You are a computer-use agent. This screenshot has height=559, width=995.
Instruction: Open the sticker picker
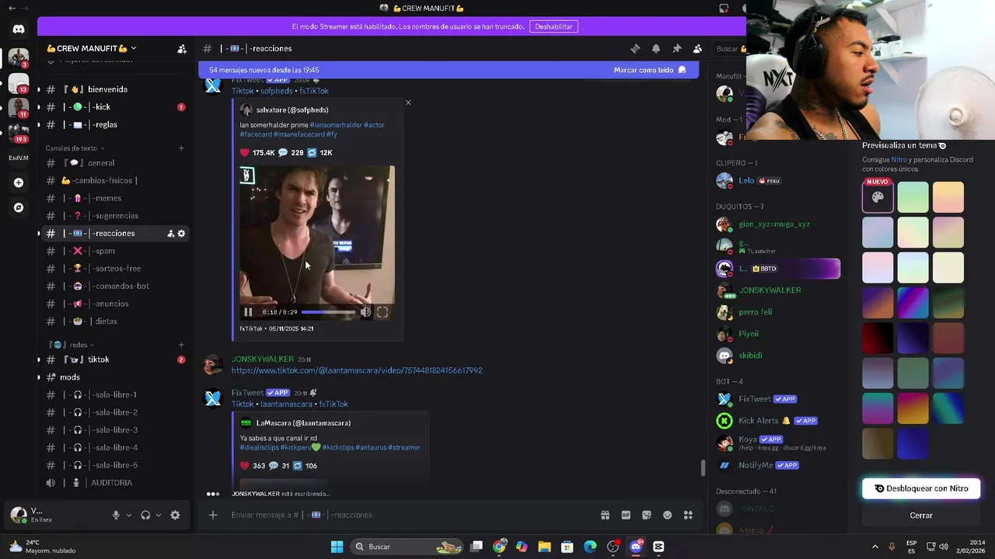point(647,515)
